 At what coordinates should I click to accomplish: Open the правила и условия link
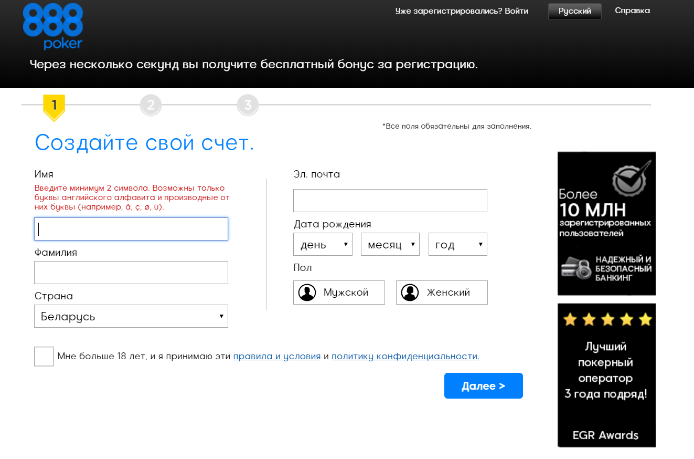tap(277, 357)
